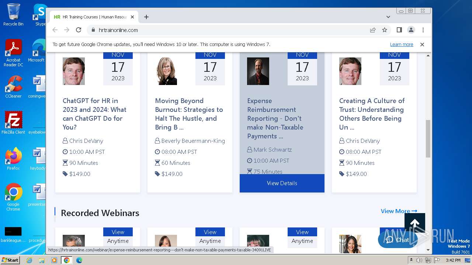Screen dimensions: 472x265
Task: Open the Expense Reimbursement Reporting webinar title
Action: point(275,119)
